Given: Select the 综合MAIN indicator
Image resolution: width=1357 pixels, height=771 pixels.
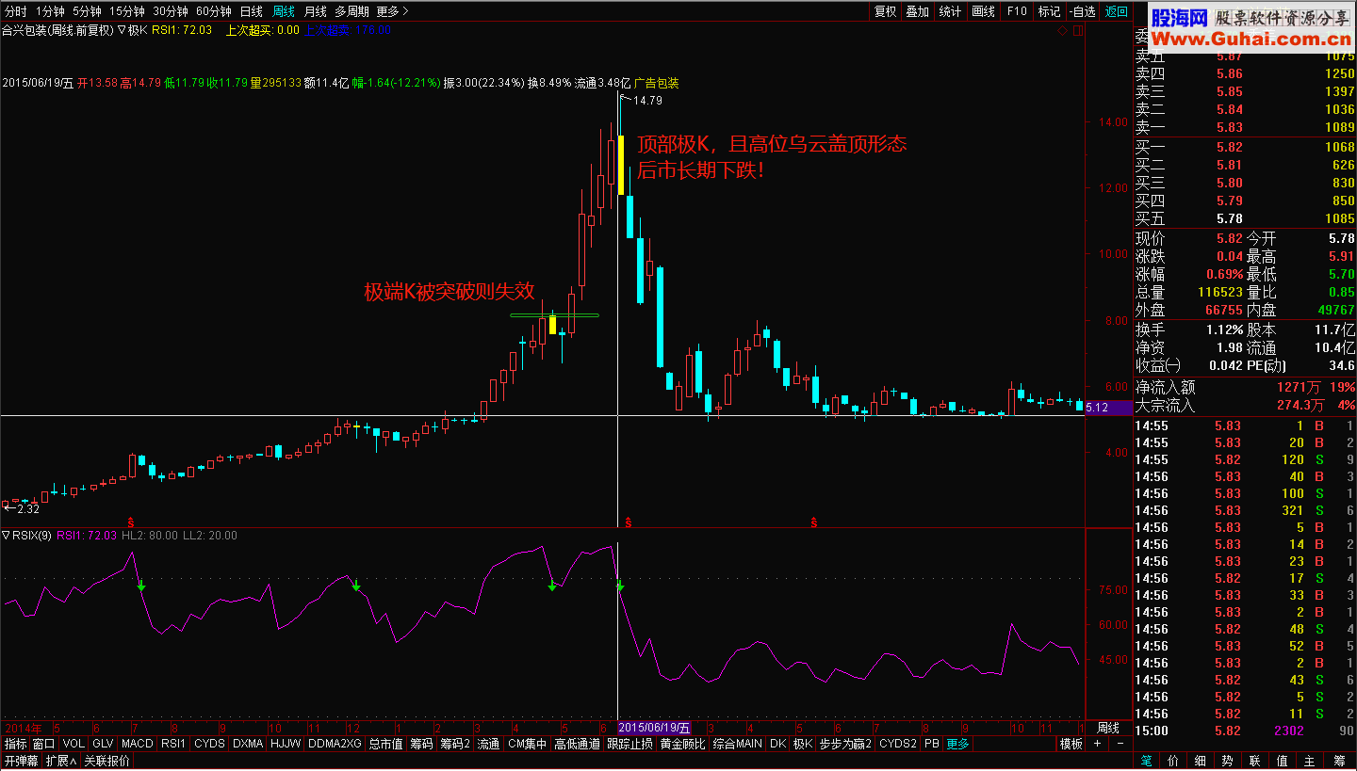Looking at the screenshot, I should pos(737,744).
